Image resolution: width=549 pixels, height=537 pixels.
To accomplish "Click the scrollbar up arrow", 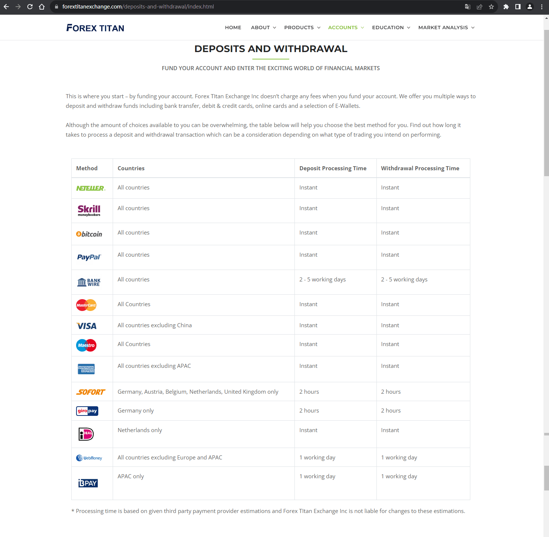I will coord(546,18).
